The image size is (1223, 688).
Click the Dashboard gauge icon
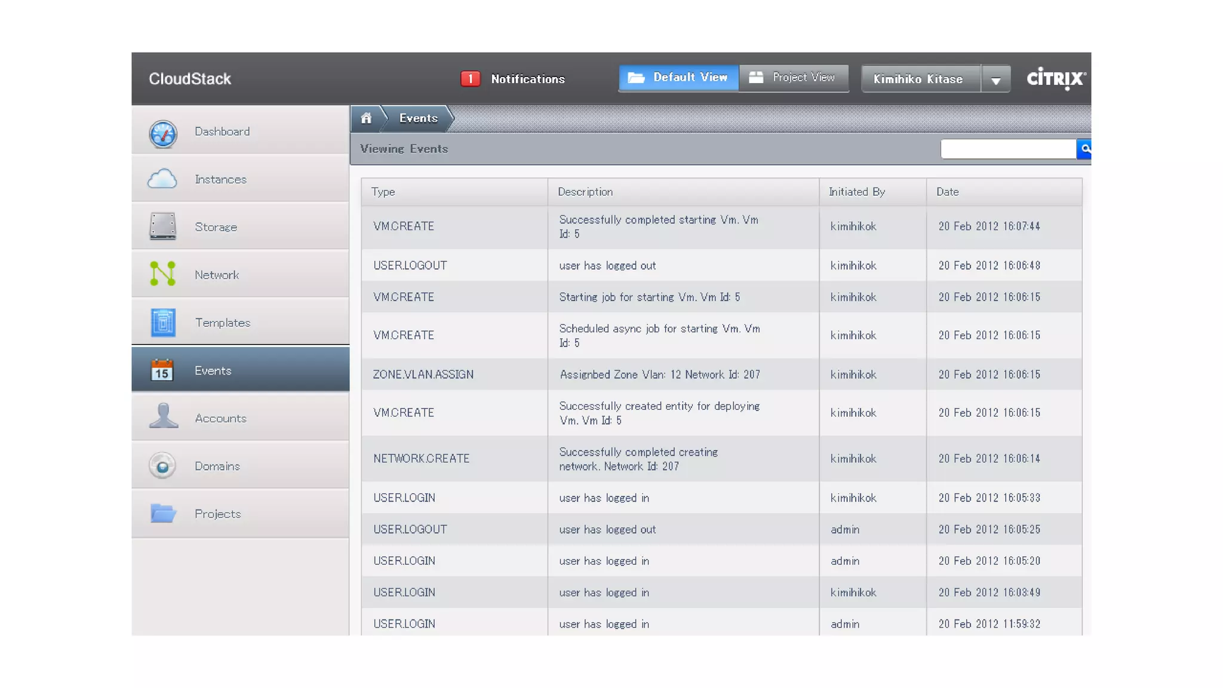pos(162,133)
